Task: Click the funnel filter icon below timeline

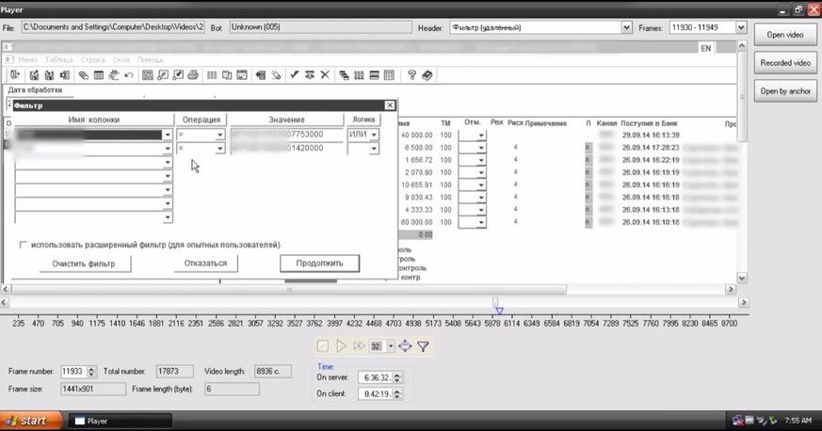Action: click(x=424, y=346)
